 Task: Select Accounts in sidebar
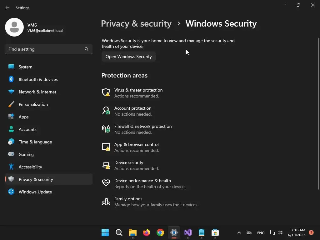(x=48, y=129)
